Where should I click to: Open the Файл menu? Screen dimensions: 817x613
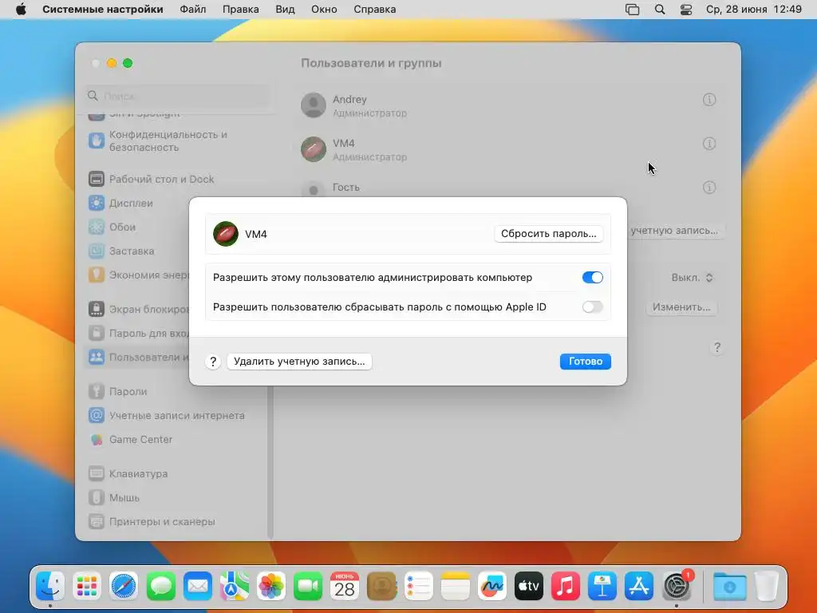193,10
